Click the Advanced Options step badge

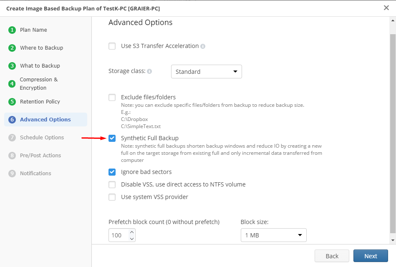12,119
